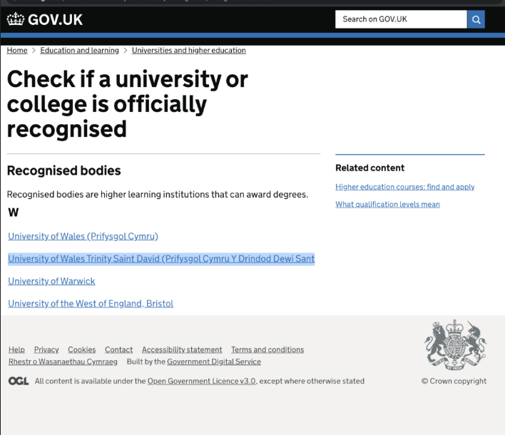The height and width of the screenshot is (435, 505).
Task: Click the Royal coat of arms image
Action: pos(454,344)
